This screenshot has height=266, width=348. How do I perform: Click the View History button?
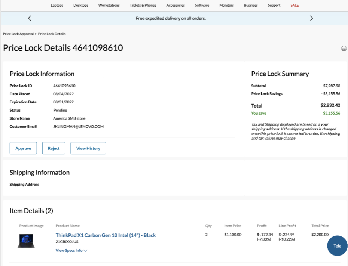[x=88, y=148]
